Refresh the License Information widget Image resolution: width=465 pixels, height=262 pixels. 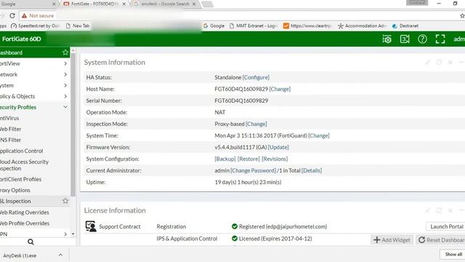[x=439, y=210]
